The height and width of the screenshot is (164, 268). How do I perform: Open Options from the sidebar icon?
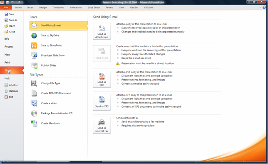(6, 91)
